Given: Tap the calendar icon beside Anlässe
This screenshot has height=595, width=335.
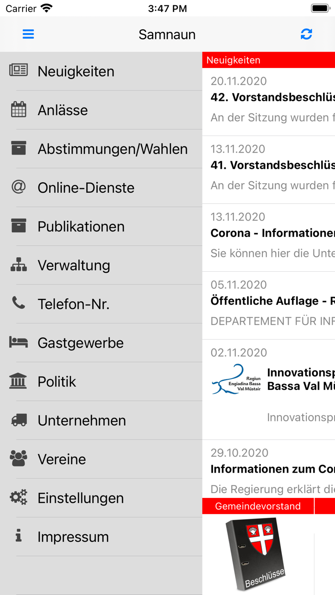Looking at the screenshot, I should click(x=19, y=110).
